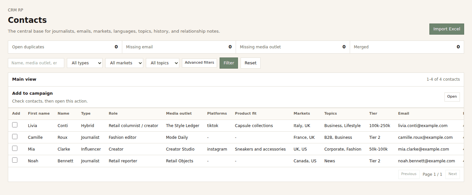Click Capsule collections product fit
This screenshot has height=195, width=472.
point(254,126)
